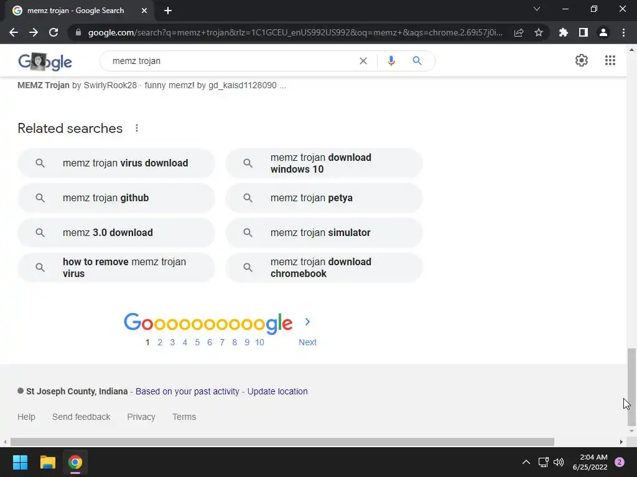Viewport: 637px width, 477px height.
Task: Open the Terms footer link
Action: click(184, 417)
